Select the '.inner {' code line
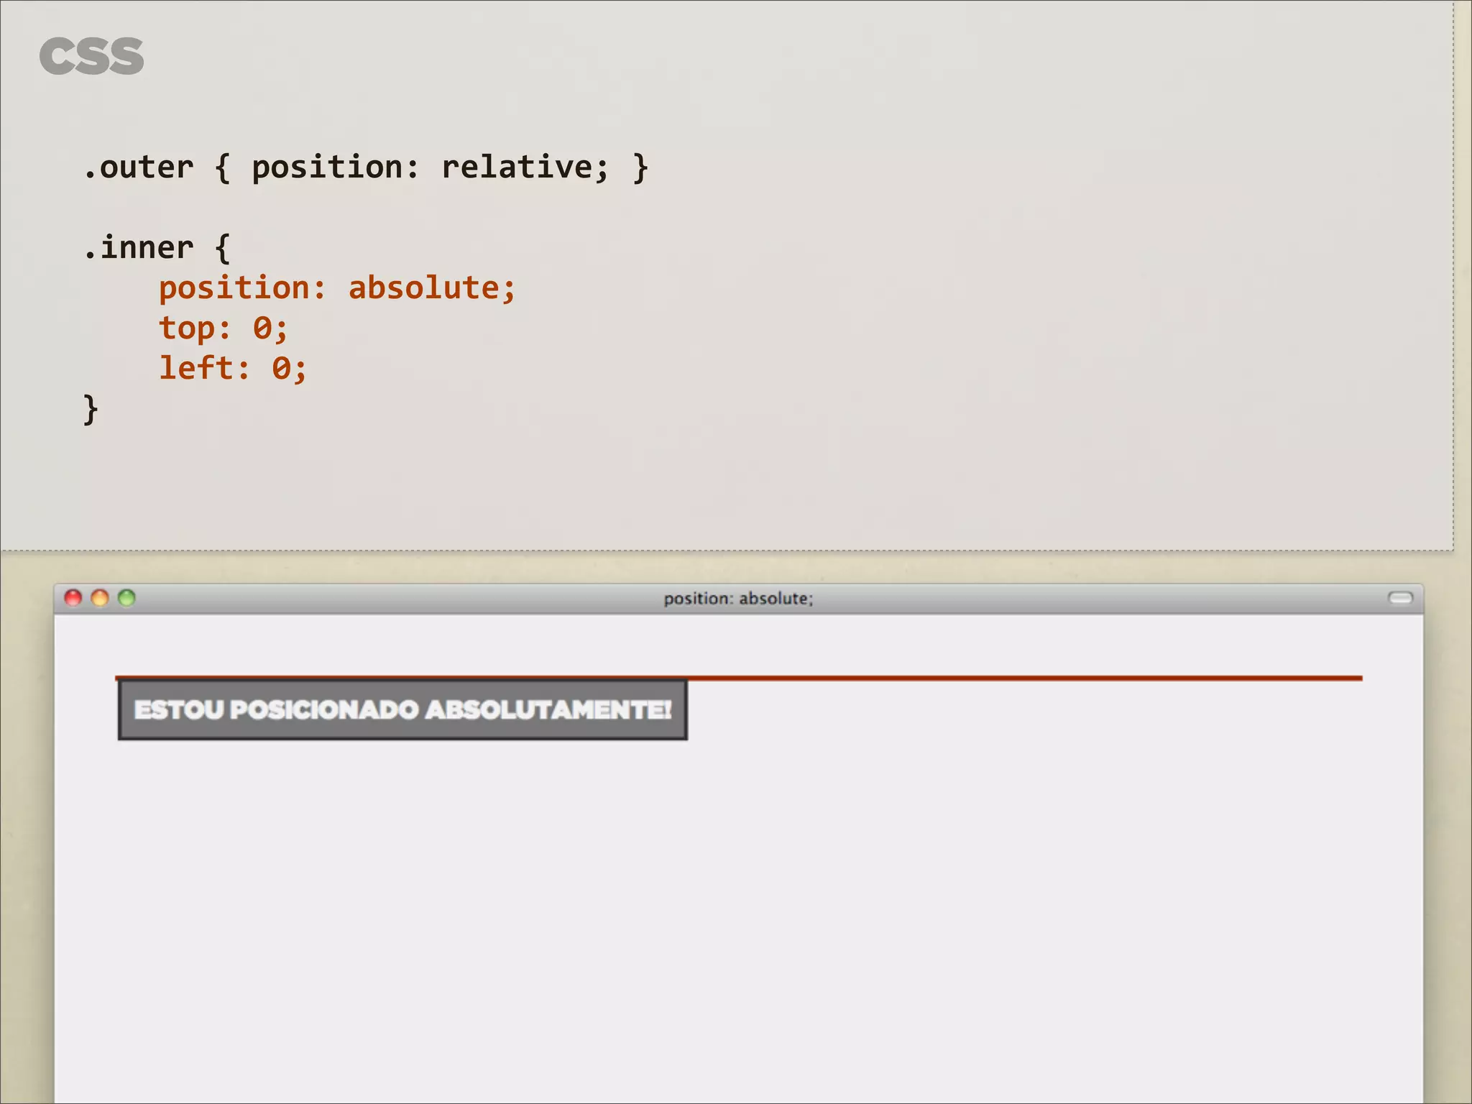 pyautogui.click(x=157, y=248)
